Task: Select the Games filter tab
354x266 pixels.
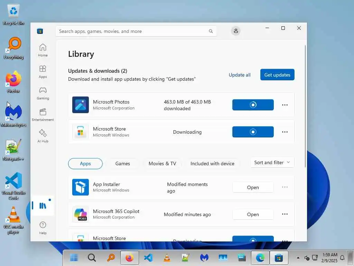Action: (123, 163)
